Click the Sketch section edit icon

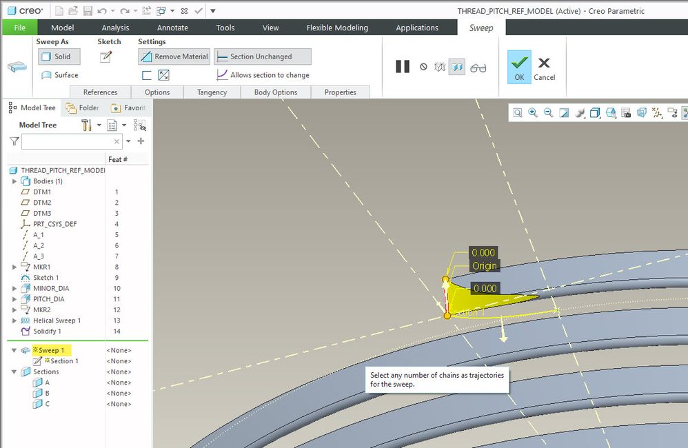[x=105, y=57]
